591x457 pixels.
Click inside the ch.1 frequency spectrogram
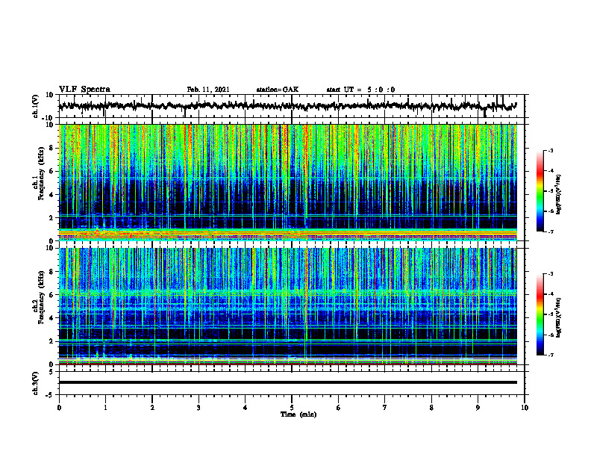(287, 182)
